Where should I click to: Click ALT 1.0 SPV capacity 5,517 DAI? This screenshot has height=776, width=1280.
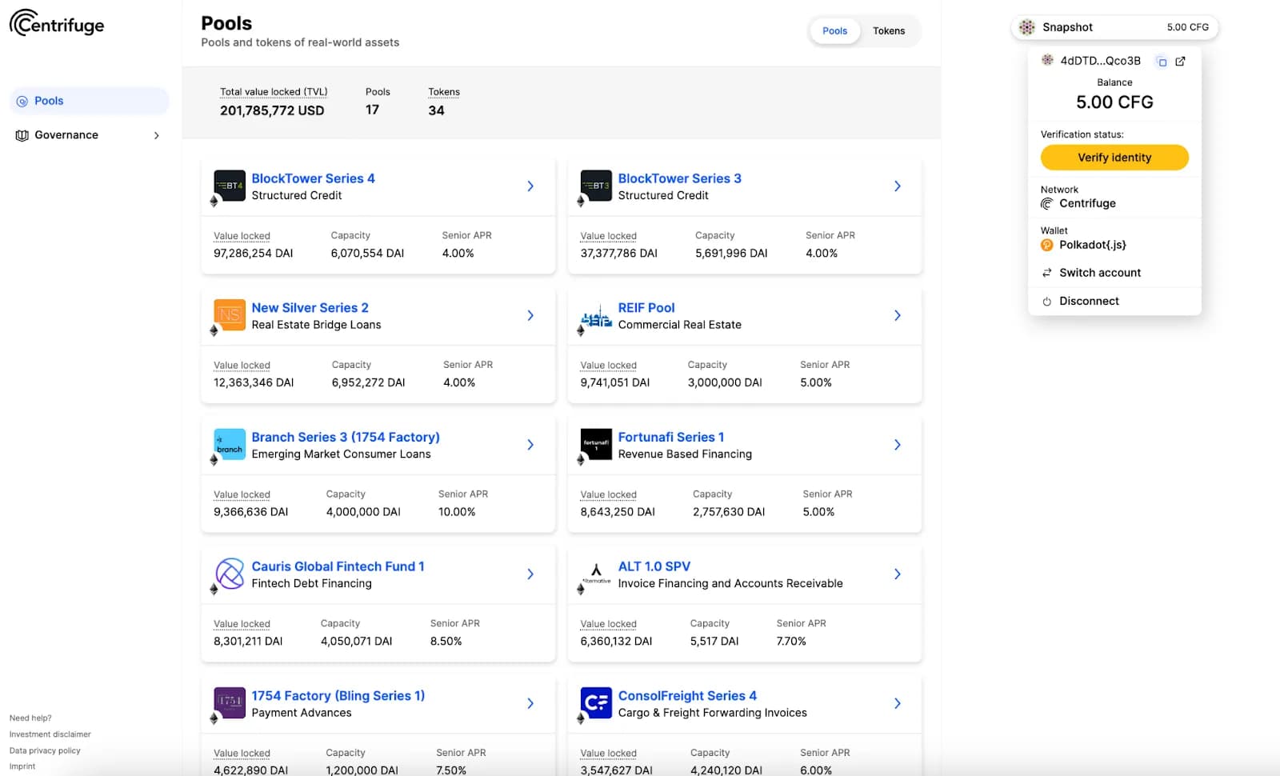click(x=714, y=642)
